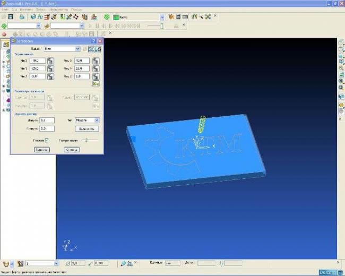The height and width of the screenshot is (276, 345).
Task: Open the active toolpath combo box arrow
Action: tap(39, 26)
